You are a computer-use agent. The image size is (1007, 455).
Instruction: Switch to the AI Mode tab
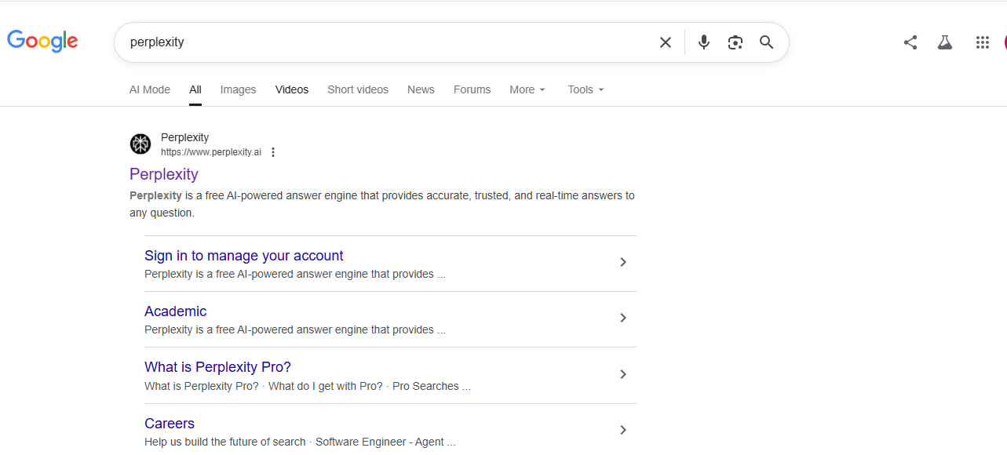(150, 89)
